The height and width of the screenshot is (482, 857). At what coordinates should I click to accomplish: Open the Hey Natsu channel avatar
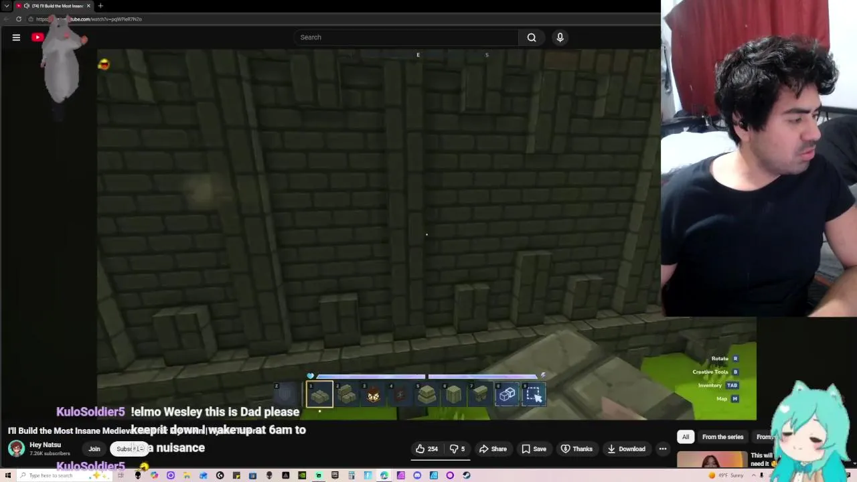pyautogui.click(x=16, y=448)
